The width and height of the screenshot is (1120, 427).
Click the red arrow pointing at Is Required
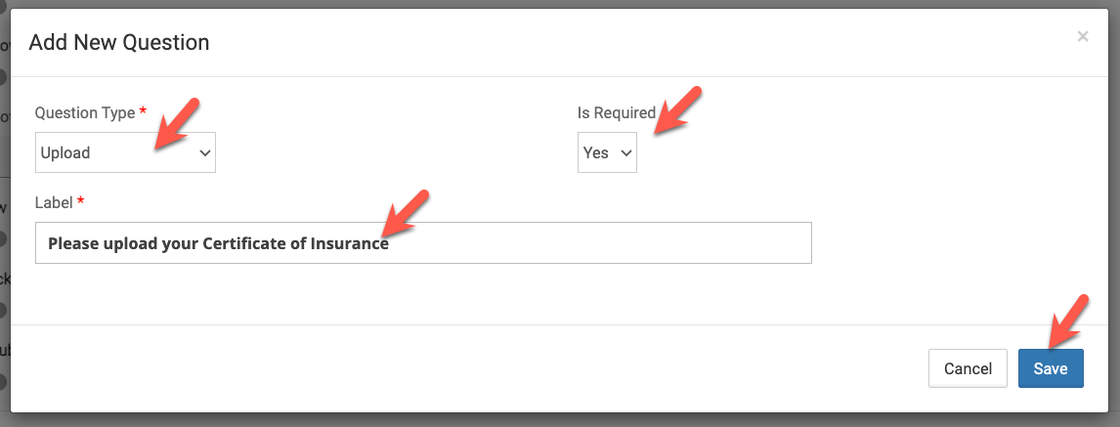coord(678,109)
